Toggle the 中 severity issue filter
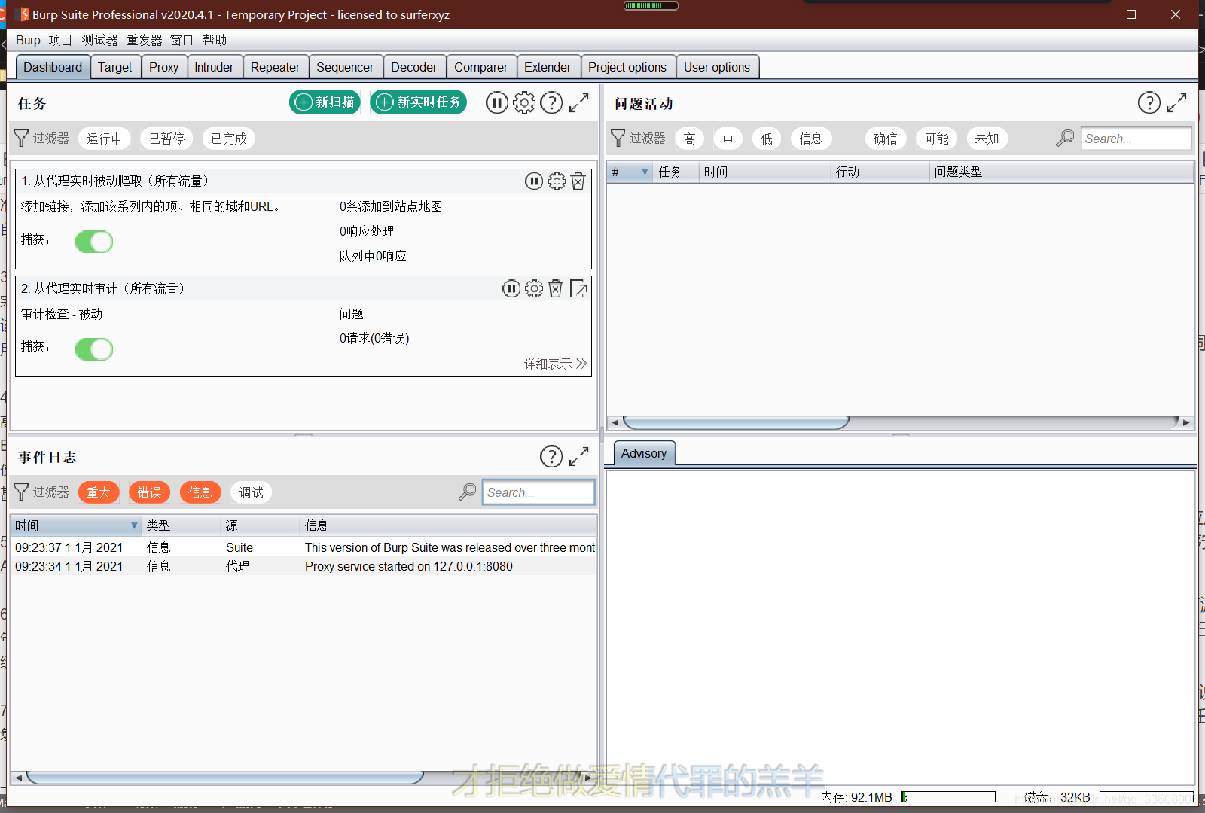Image resolution: width=1205 pixels, height=813 pixels. click(728, 139)
